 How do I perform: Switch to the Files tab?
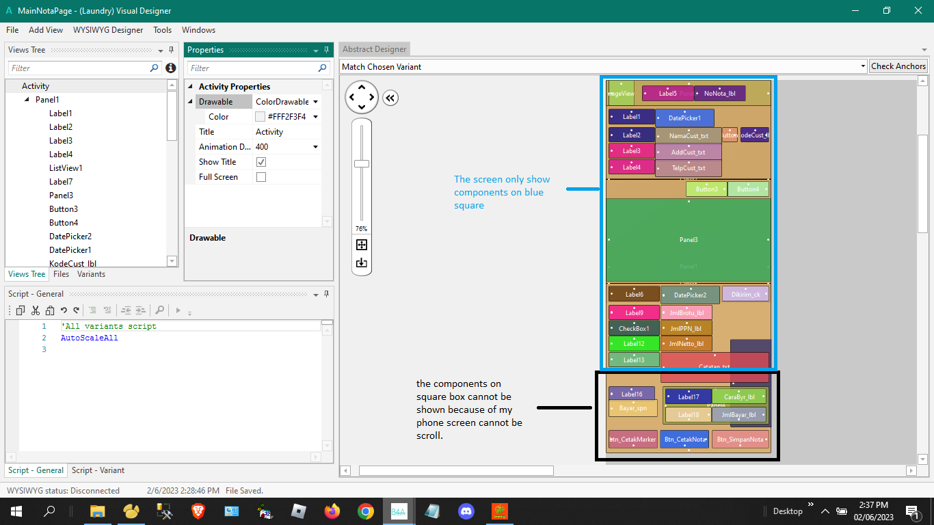click(x=62, y=274)
